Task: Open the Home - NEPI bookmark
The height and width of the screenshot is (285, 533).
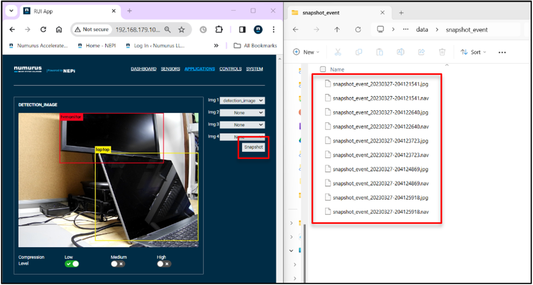Action: pyautogui.click(x=97, y=45)
